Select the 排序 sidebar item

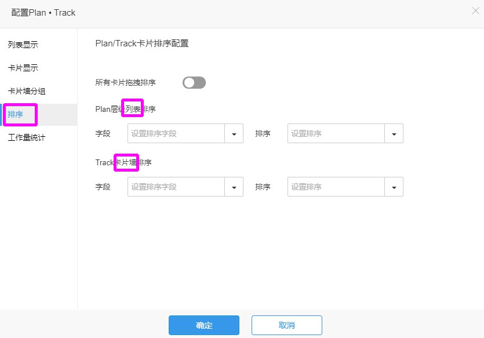(x=16, y=115)
